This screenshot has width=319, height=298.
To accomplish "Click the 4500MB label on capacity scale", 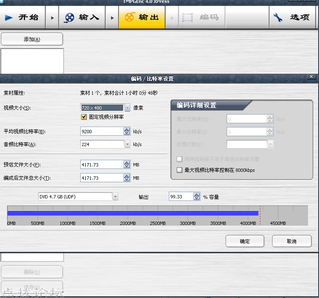I will [x=278, y=223].
